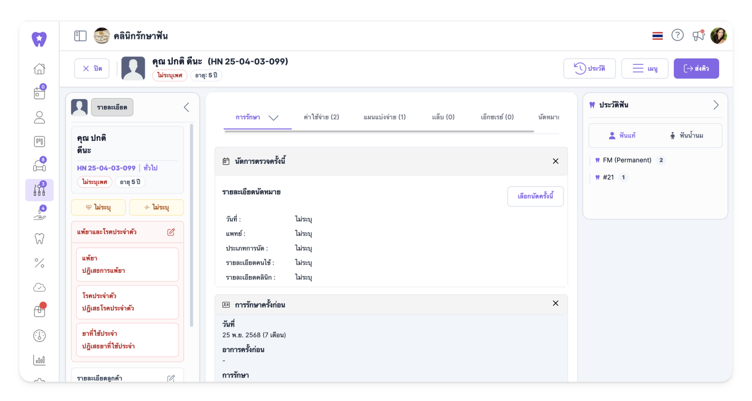Expand the การรักษา tab dropdown chevron
This screenshot has height=401, width=752.
pyautogui.click(x=273, y=118)
